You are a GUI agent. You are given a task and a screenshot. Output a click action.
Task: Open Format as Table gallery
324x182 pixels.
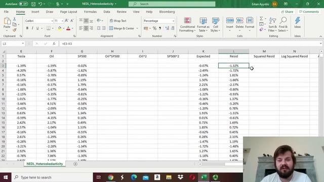click(203, 25)
